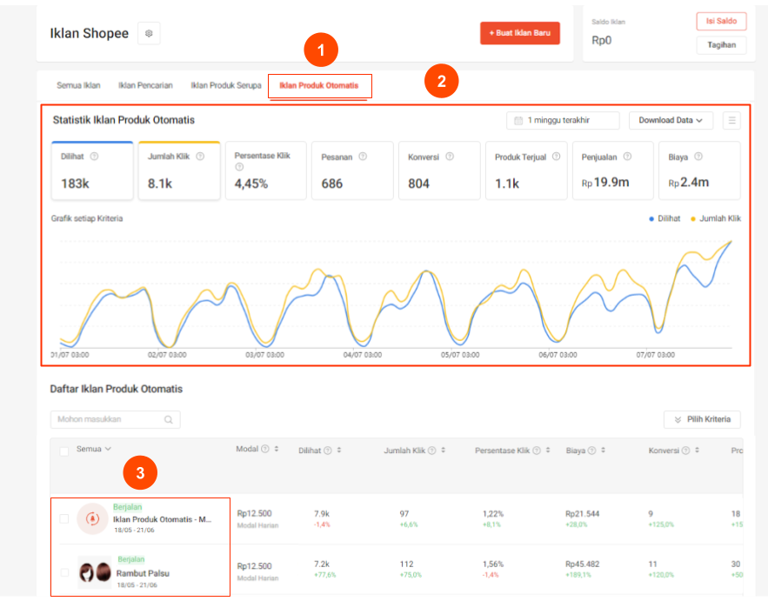Open the 1 minggu terakhir date range picker

563,121
